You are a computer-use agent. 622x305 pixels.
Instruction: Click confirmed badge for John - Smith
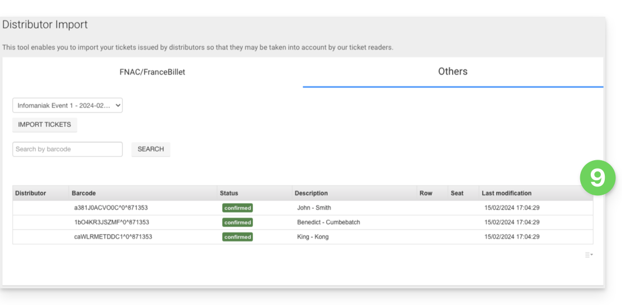(x=237, y=208)
